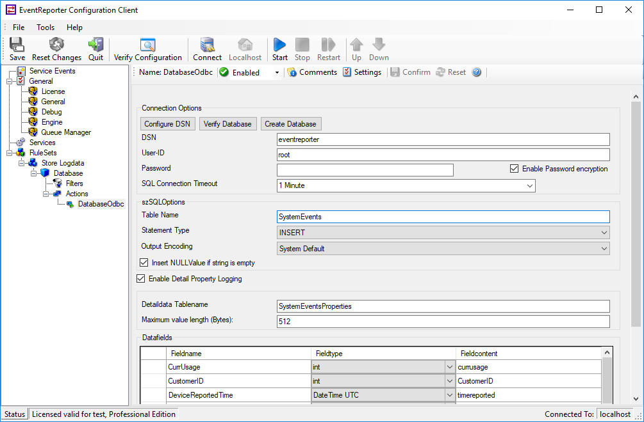Click the Reset Changes toolbar icon
Viewport: 644px width, 422px height.
point(56,44)
